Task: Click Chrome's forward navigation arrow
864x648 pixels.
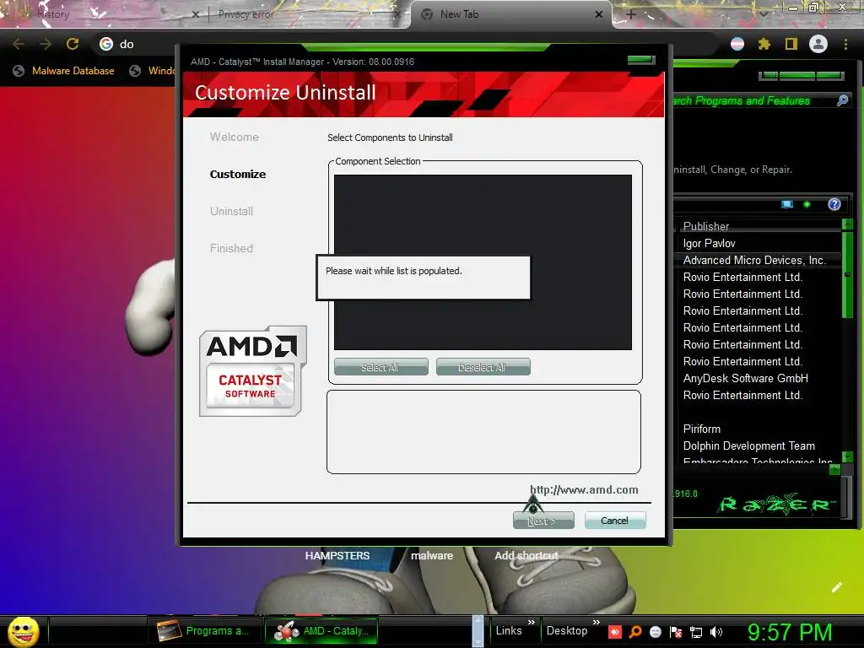Action: (46, 44)
